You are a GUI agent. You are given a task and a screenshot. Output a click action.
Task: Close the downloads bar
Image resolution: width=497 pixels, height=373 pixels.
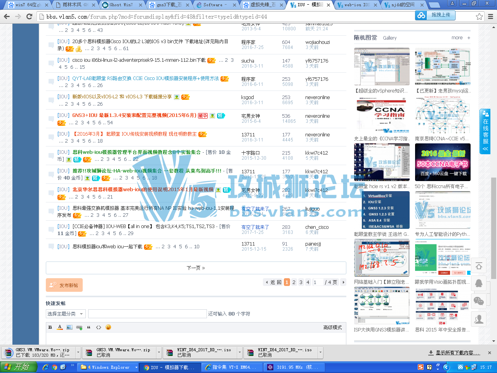click(x=490, y=353)
